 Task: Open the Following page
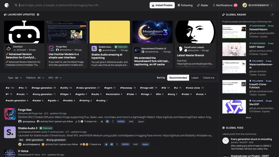185,5
